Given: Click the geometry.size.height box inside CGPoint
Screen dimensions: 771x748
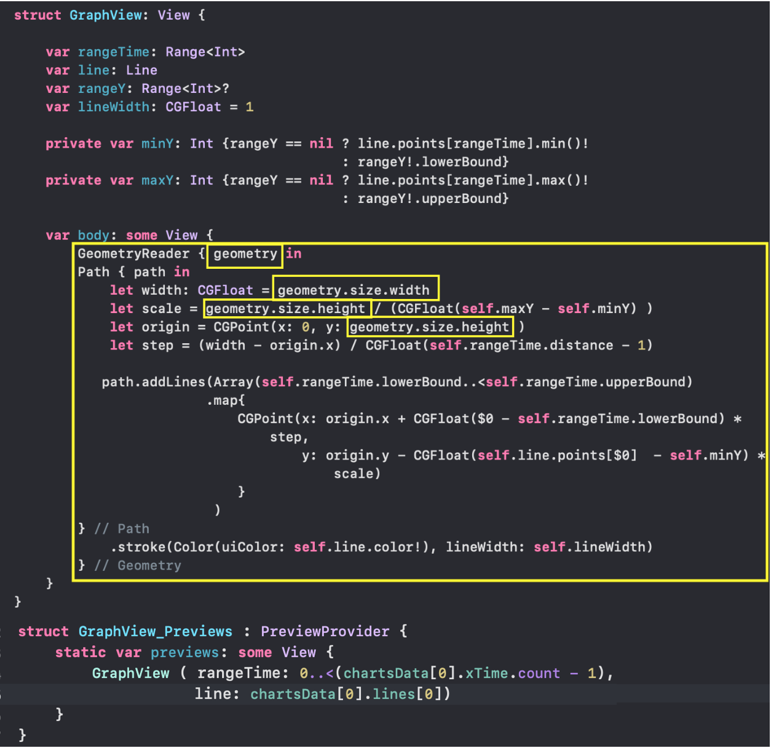Looking at the screenshot, I should point(430,327).
